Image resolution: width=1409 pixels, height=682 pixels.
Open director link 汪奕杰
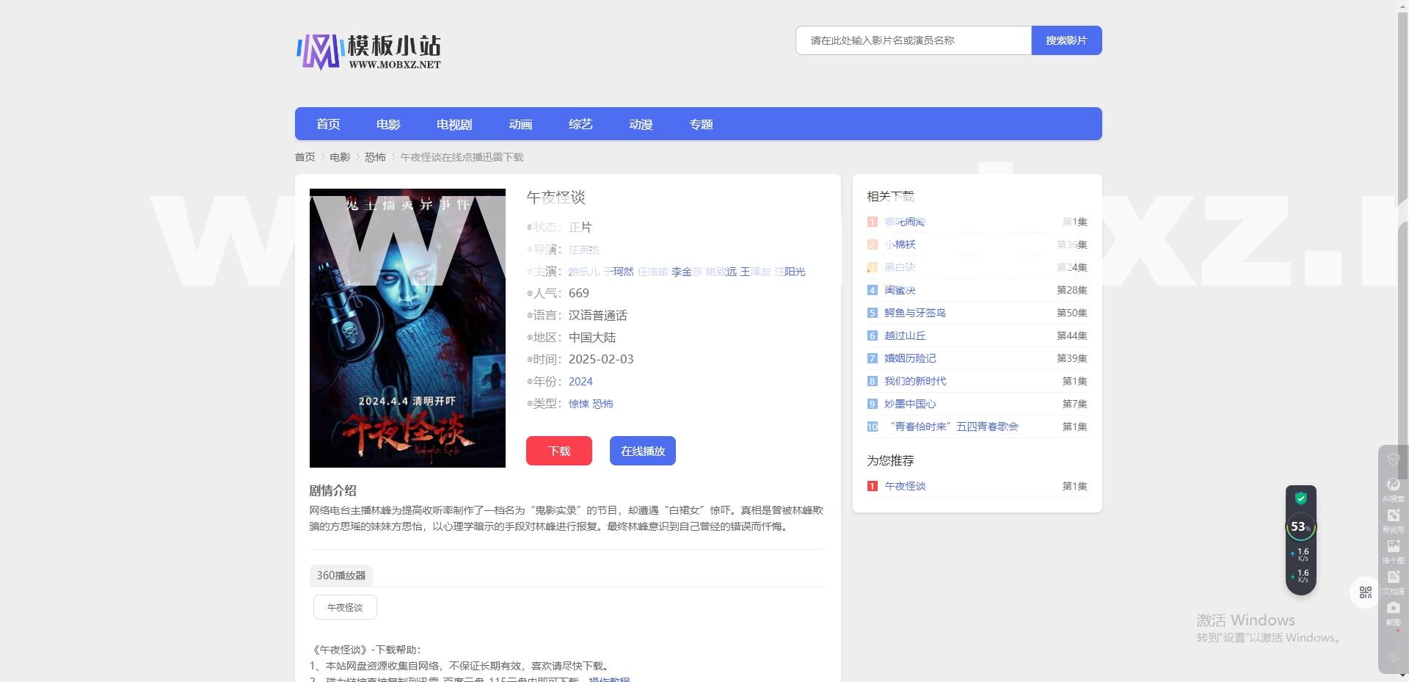point(584,250)
